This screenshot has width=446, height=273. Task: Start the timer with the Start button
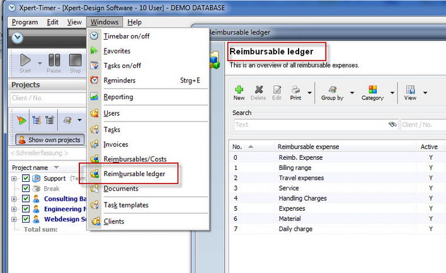[25, 64]
